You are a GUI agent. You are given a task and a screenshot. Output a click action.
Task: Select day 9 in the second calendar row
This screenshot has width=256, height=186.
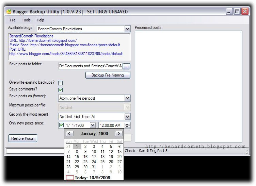click(85, 152)
